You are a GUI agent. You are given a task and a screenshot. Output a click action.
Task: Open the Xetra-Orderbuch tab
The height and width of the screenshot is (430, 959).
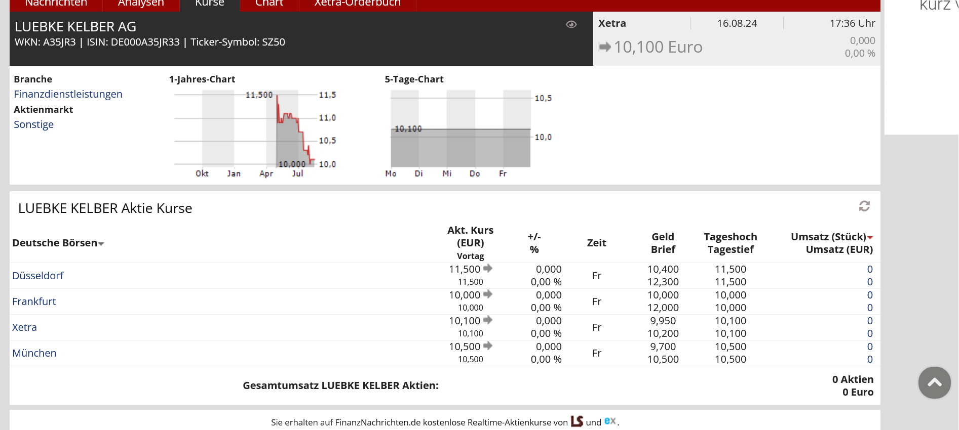click(x=357, y=4)
